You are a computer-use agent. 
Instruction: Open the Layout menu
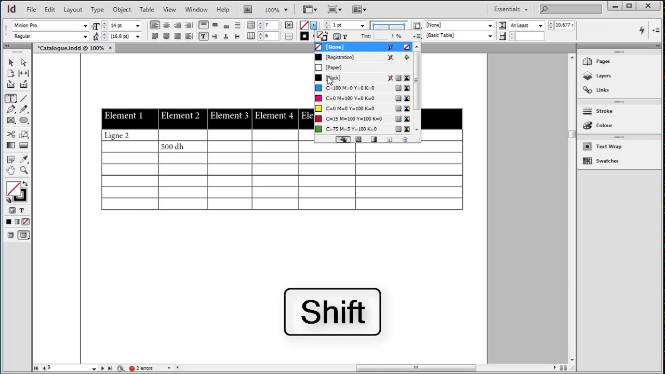tap(73, 9)
